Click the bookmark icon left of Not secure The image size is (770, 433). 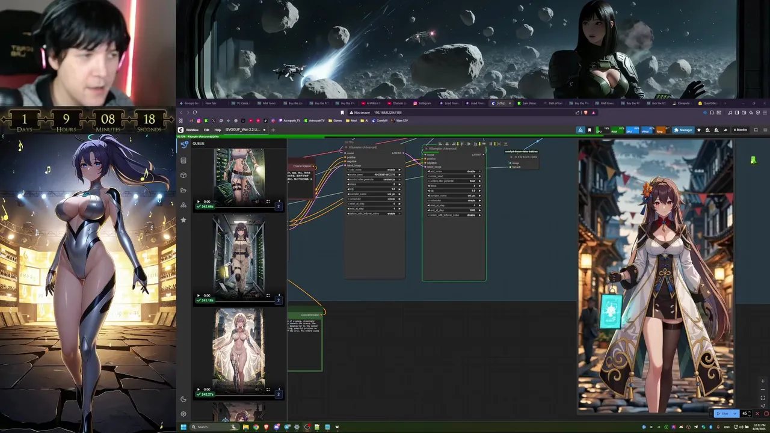342,112
